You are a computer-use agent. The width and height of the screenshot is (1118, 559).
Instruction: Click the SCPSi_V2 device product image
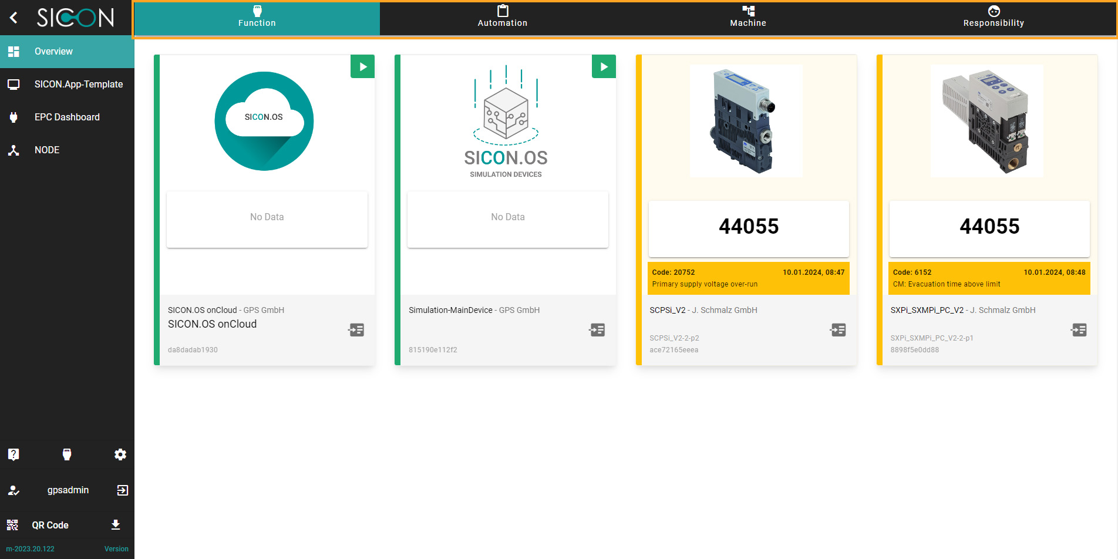(746, 122)
